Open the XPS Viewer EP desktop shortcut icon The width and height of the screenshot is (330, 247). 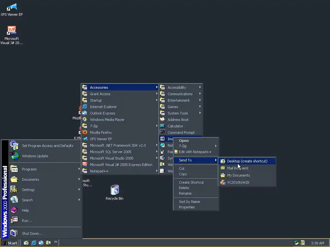click(x=12, y=7)
